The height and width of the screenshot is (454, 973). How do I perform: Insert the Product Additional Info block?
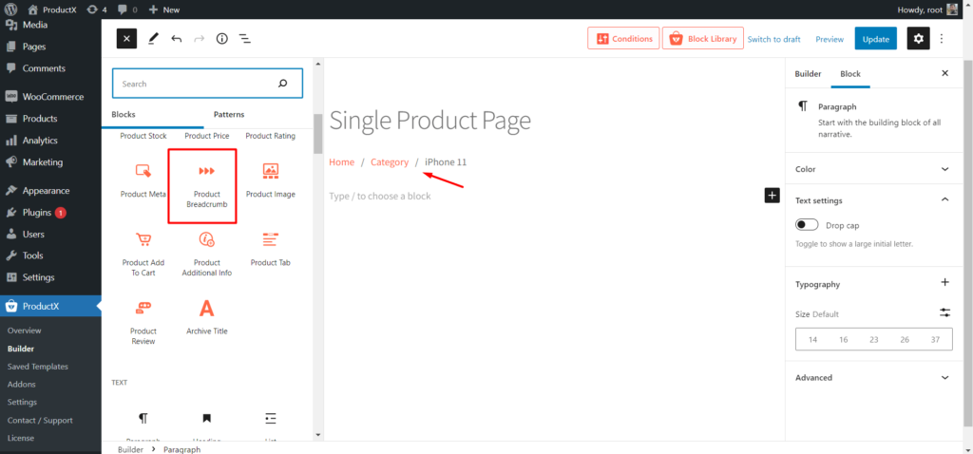206,255
